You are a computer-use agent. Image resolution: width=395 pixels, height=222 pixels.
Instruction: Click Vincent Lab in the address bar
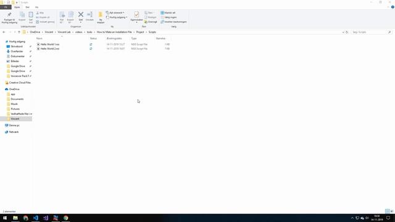point(64,32)
